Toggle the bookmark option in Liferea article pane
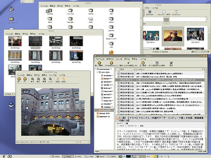211x158 pixels. tap(131, 126)
